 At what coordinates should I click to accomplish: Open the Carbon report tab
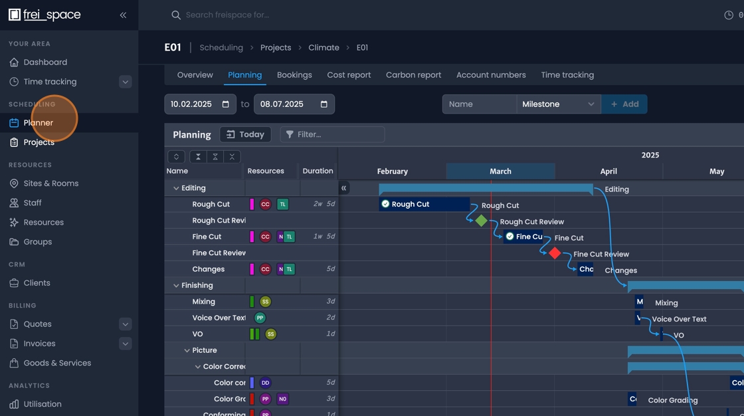coord(413,74)
